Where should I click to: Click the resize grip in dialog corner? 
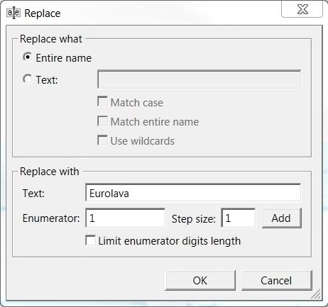[x=316, y=294]
